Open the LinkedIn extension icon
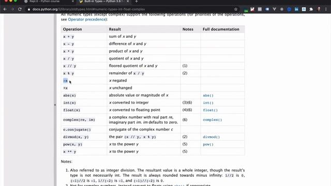The width and height of the screenshot is (331, 186). click(x=296, y=9)
